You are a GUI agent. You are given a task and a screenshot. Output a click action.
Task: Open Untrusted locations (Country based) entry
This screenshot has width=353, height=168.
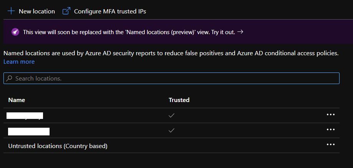(x=58, y=146)
